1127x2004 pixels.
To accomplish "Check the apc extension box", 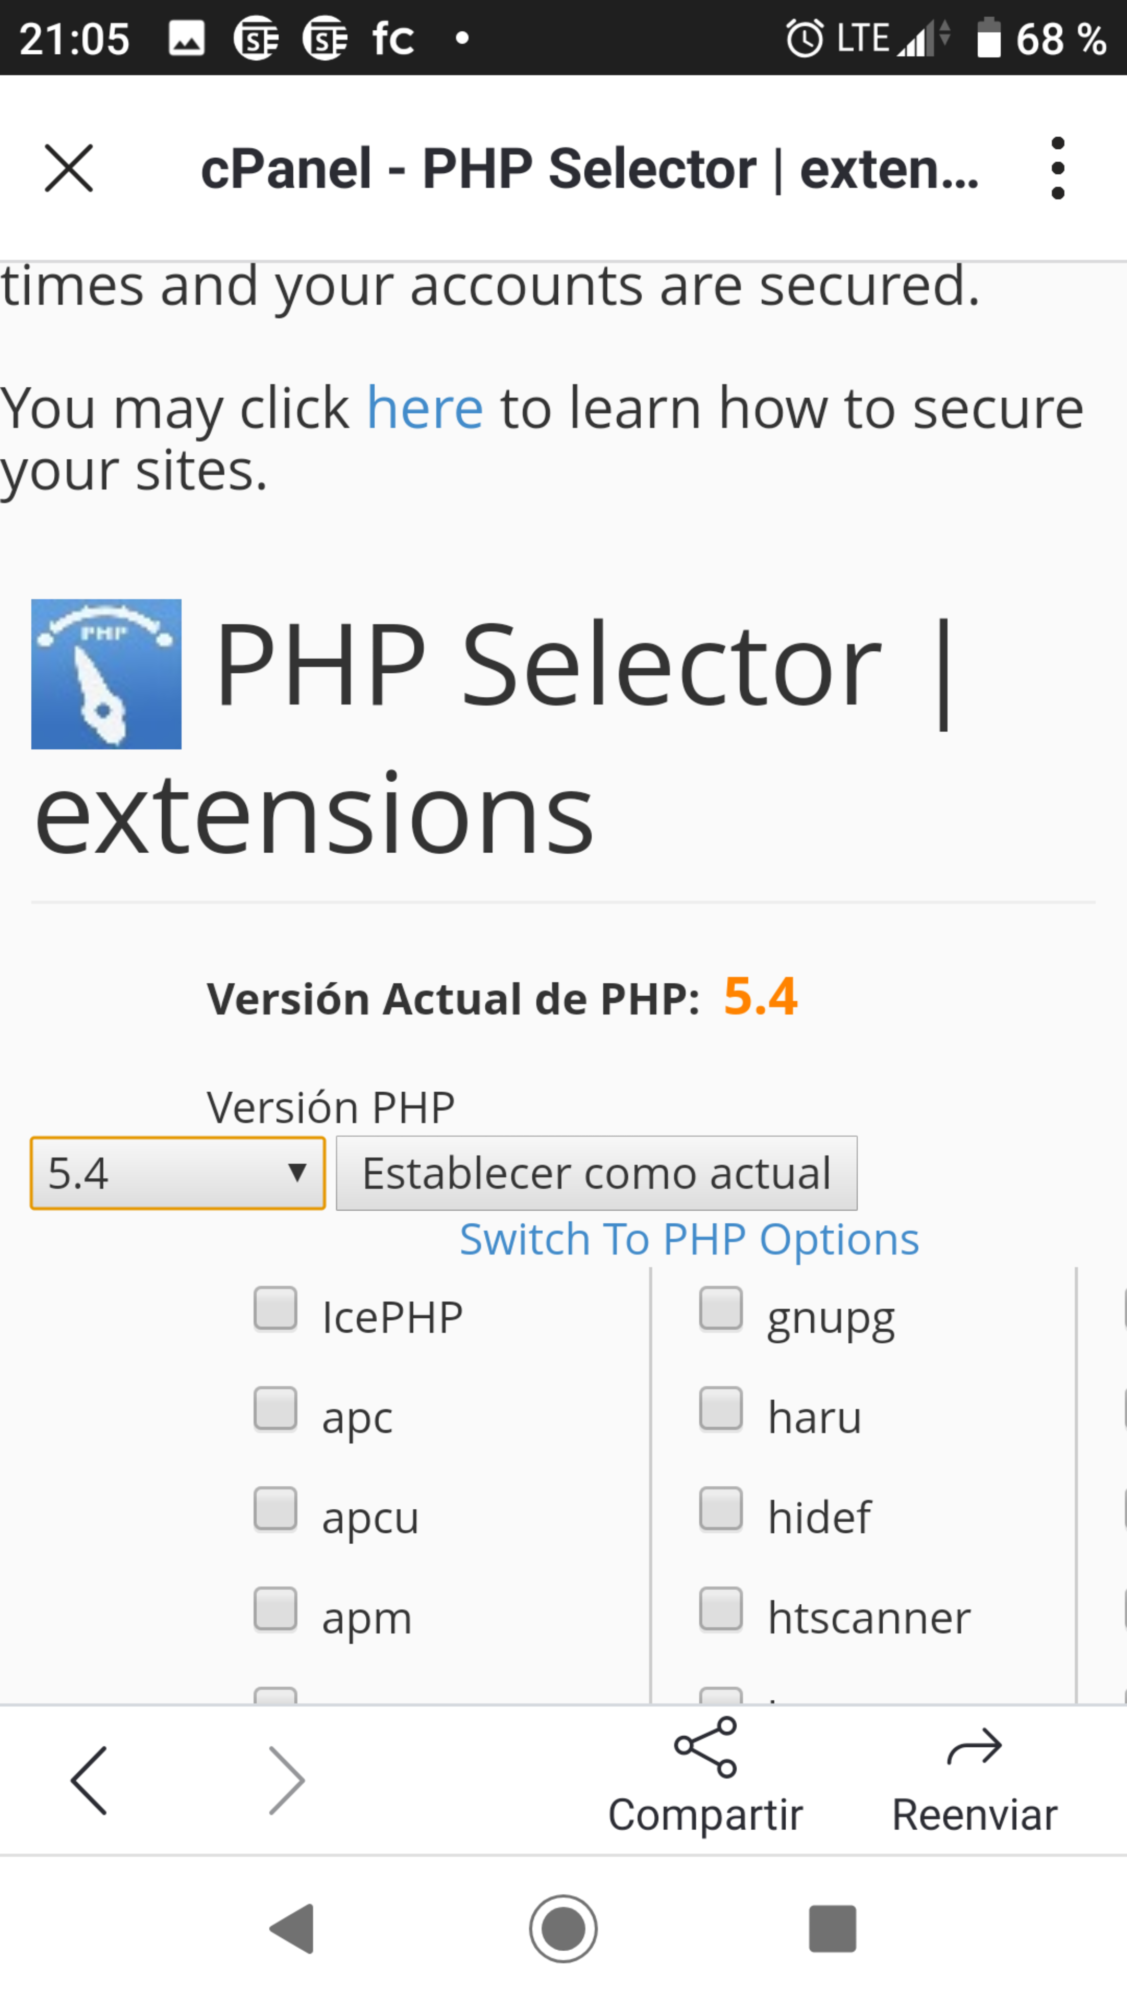I will pos(275,1409).
